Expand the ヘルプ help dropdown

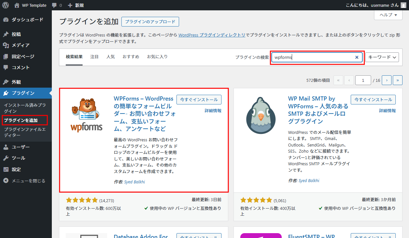pos(388,15)
